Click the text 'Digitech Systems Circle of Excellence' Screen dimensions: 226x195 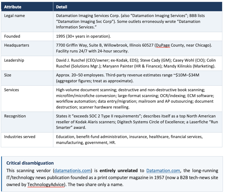[151, 122]
